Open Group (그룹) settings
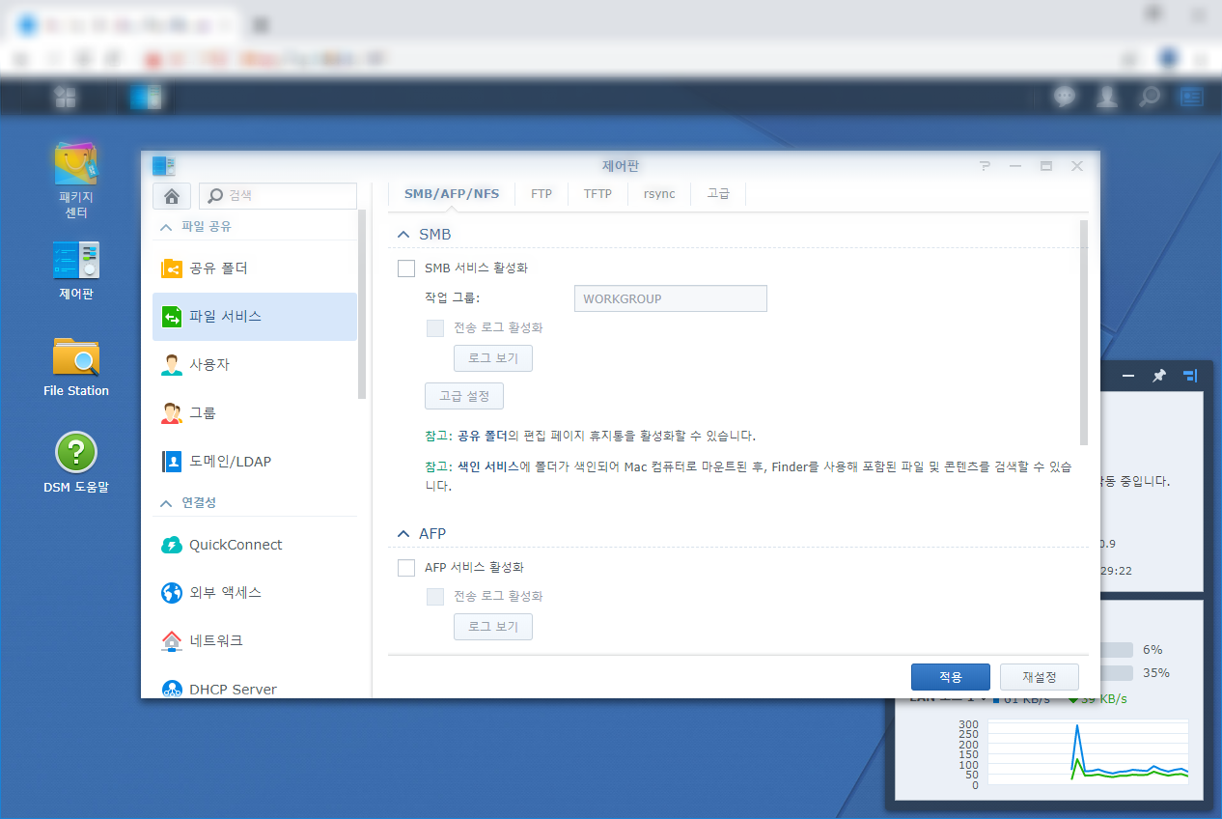Image resolution: width=1222 pixels, height=819 pixels. tap(255, 413)
